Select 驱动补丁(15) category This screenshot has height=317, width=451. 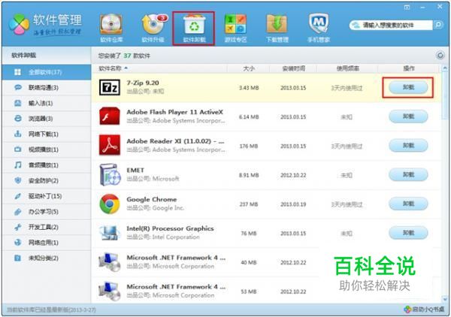point(47,196)
